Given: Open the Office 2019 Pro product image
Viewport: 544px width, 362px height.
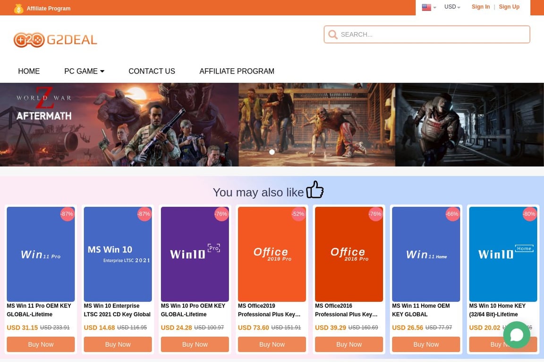Looking at the screenshot, I should 272,254.
